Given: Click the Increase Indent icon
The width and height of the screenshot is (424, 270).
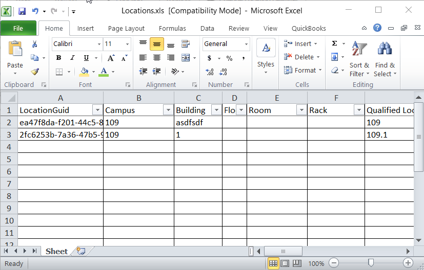Looking at the screenshot, I should pos(156,72).
